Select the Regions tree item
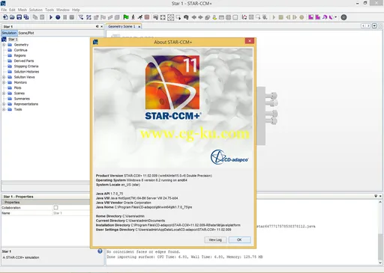The height and width of the screenshot is (273, 384). tap(19, 55)
